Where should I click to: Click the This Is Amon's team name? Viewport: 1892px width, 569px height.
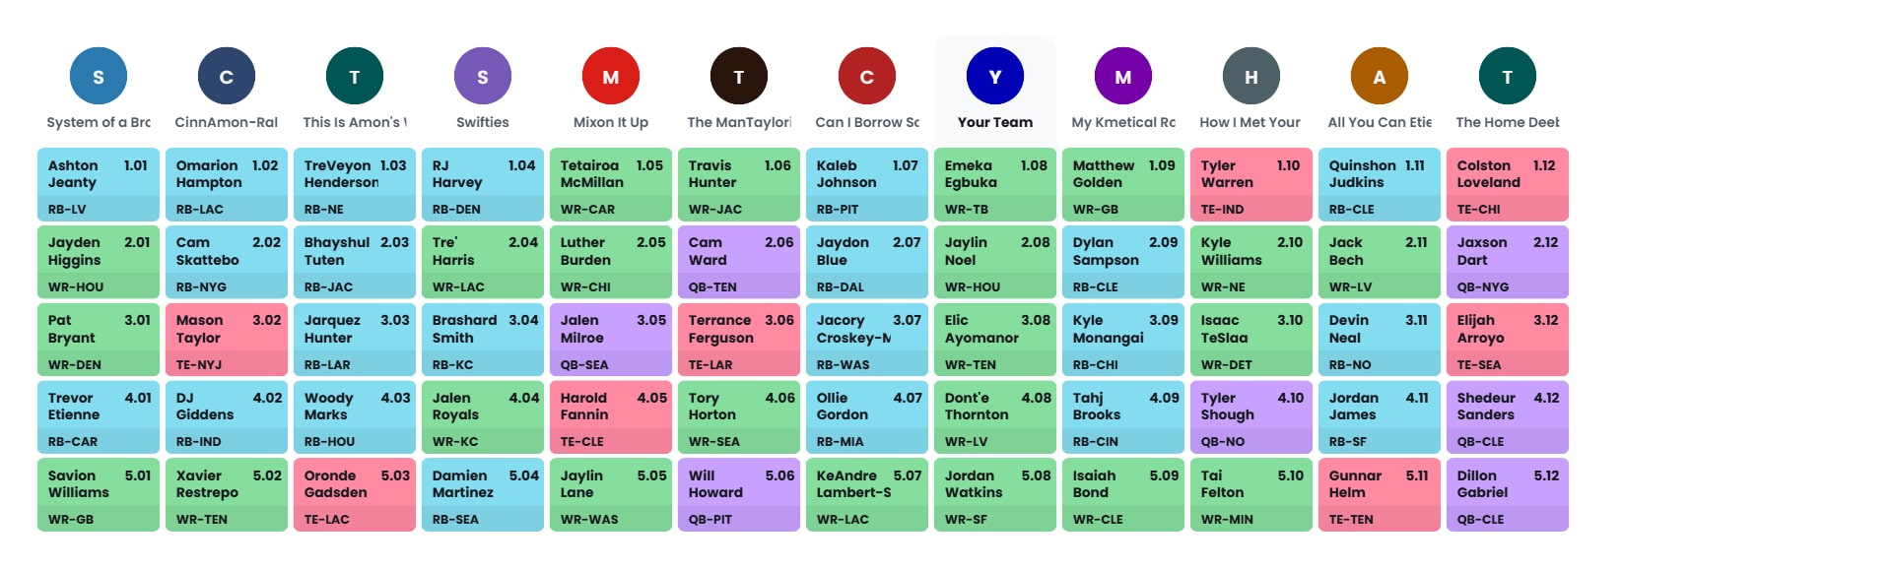[355, 123]
